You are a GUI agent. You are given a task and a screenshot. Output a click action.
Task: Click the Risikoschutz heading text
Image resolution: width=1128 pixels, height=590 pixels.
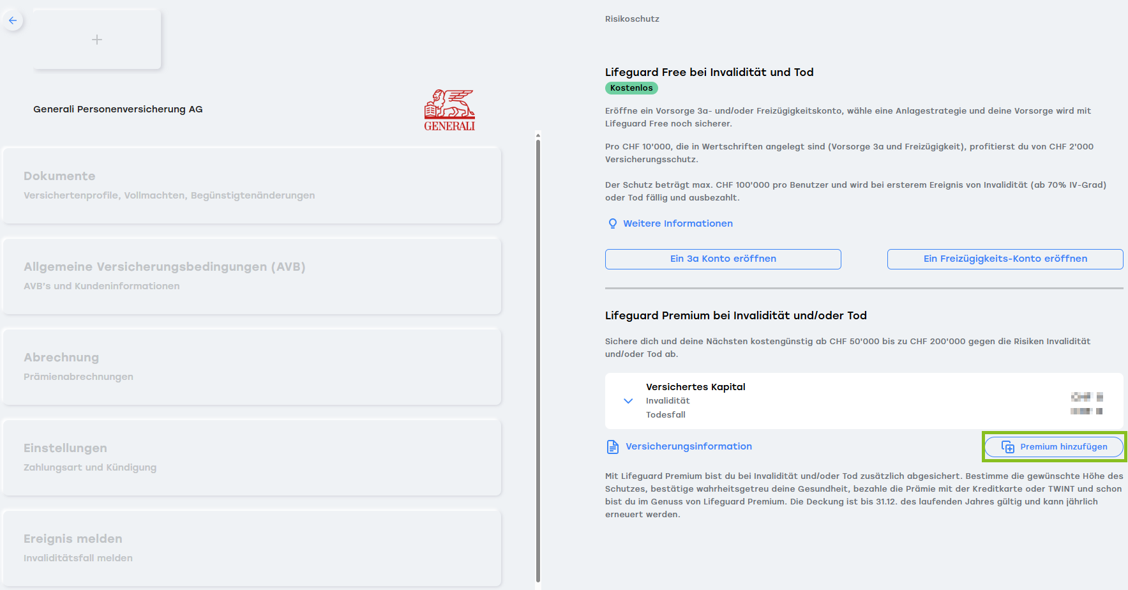tap(632, 19)
